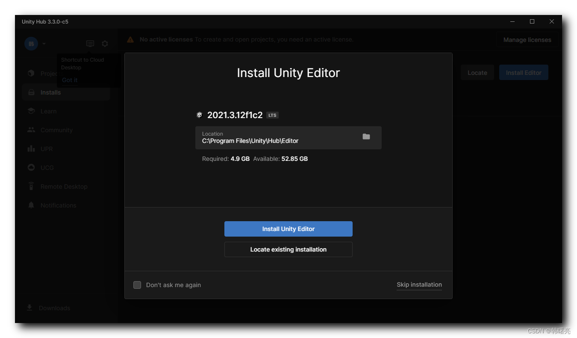
Task: Open the Installs tab
Action: (50, 92)
